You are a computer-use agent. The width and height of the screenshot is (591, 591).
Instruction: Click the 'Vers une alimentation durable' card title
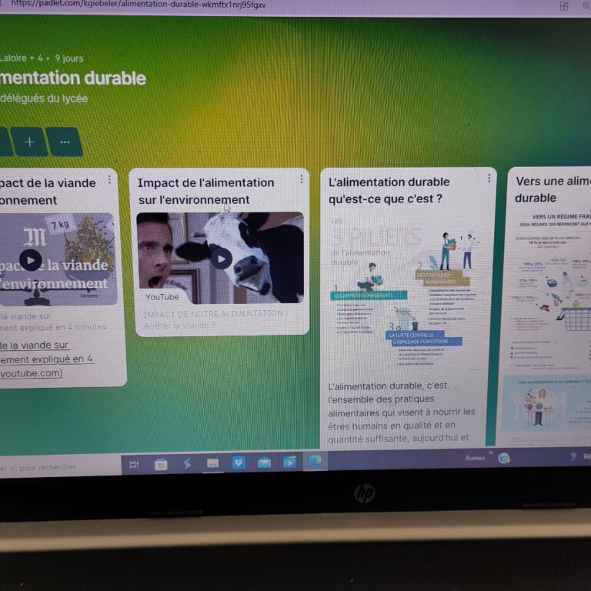click(553, 189)
